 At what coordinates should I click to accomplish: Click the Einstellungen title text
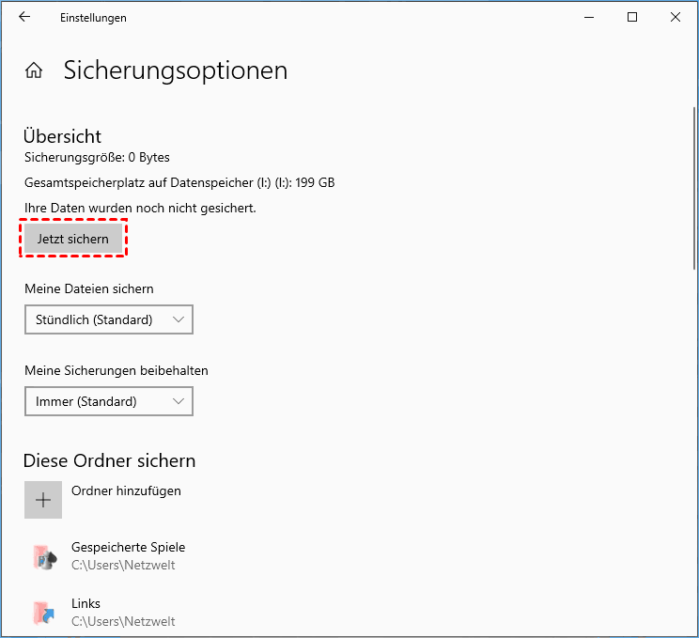point(93,18)
